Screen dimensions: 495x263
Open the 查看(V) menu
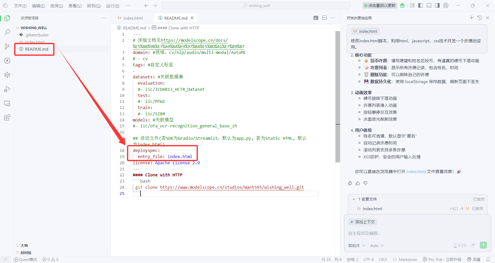tap(75, 6)
